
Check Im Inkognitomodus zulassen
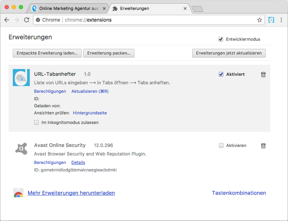37,123
